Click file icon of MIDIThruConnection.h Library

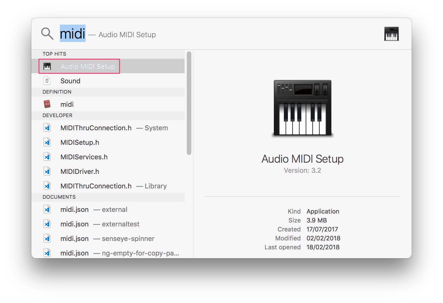click(x=47, y=186)
